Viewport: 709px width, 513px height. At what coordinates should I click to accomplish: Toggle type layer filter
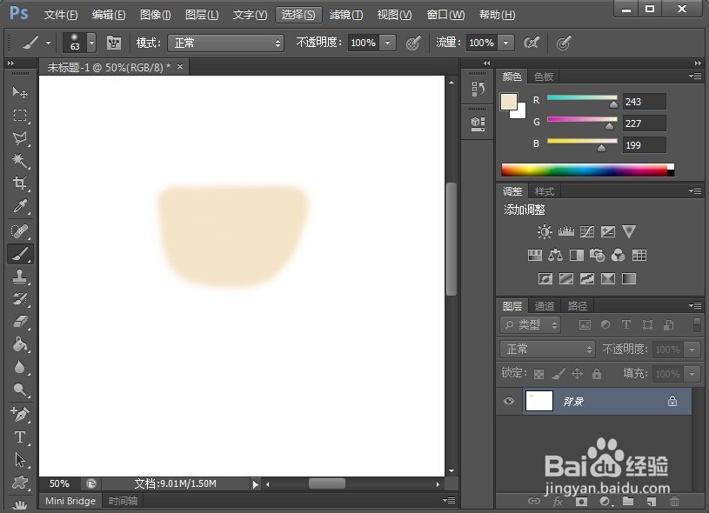click(x=626, y=324)
